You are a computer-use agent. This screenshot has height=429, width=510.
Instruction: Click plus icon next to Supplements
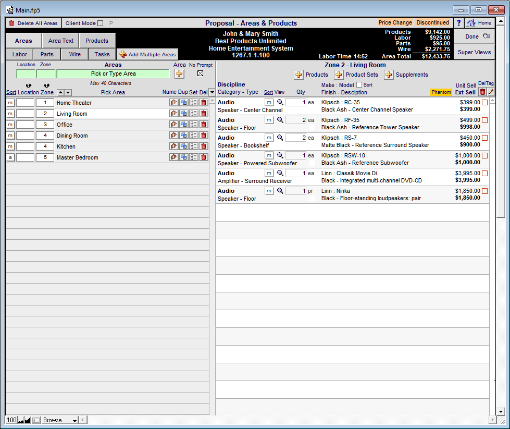click(389, 75)
